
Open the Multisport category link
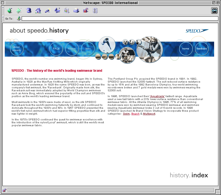coord(149,114)
